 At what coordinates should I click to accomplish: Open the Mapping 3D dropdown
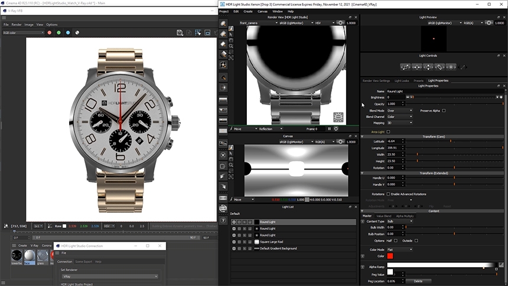(x=400, y=123)
